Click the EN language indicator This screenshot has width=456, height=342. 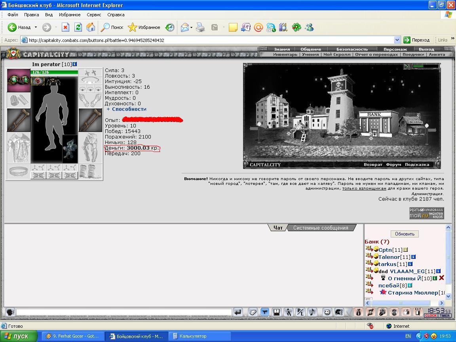[408, 336]
